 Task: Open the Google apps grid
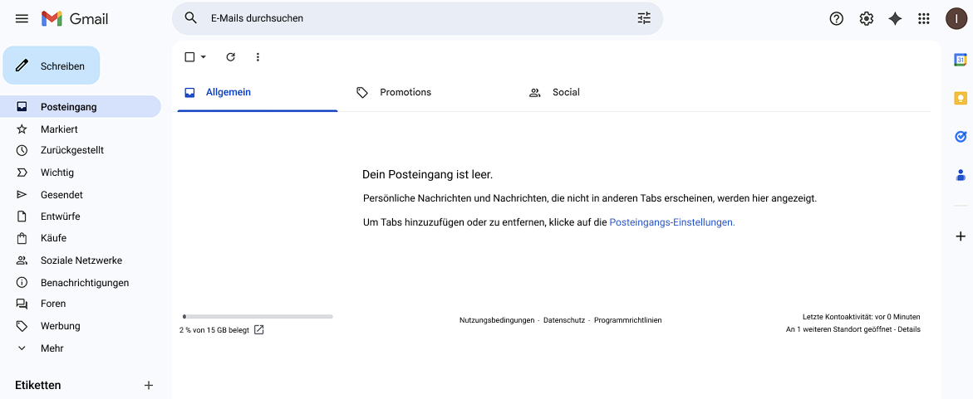point(924,18)
